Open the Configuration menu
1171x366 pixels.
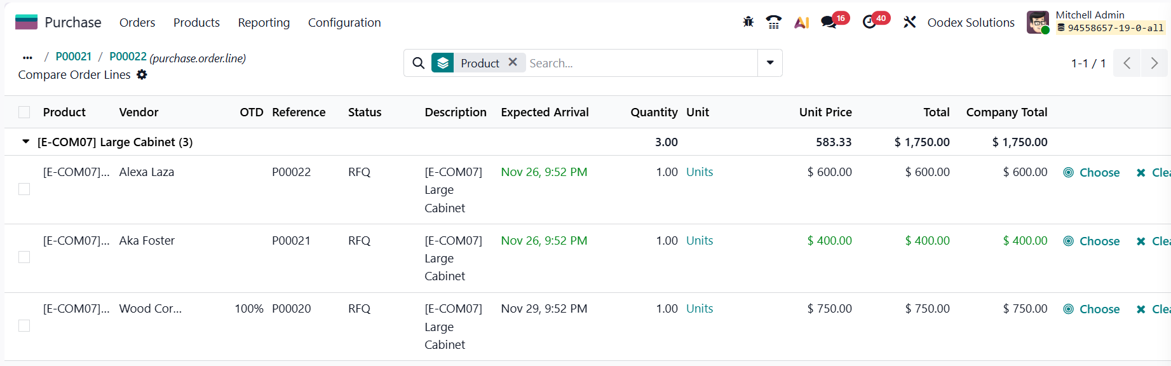(344, 23)
